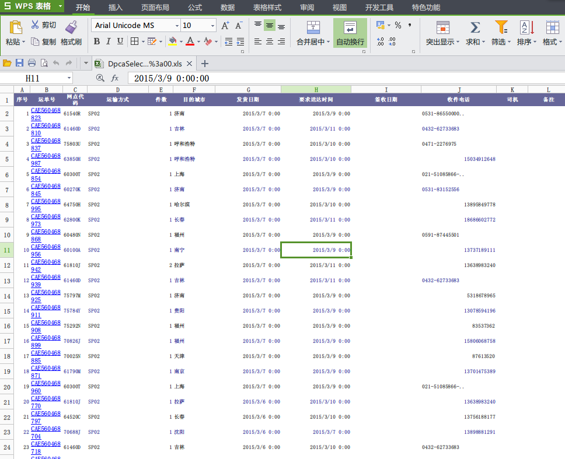Switch to Formulas (公式) tab
The height and width of the screenshot is (459, 565).
click(x=195, y=7)
